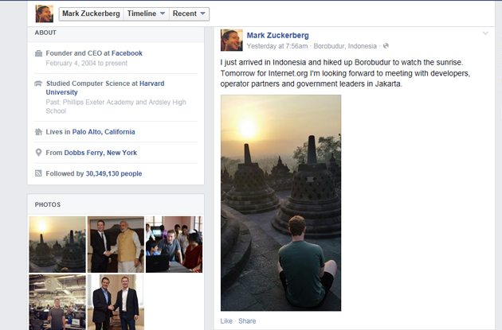
Task: Open the large Borobudur sunrise post photo
Action: pyautogui.click(x=280, y=203)
